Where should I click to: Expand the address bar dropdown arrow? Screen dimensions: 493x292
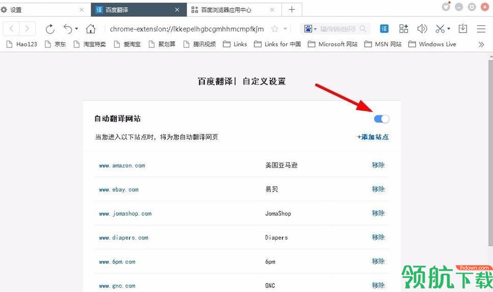[x=285, y=29]
